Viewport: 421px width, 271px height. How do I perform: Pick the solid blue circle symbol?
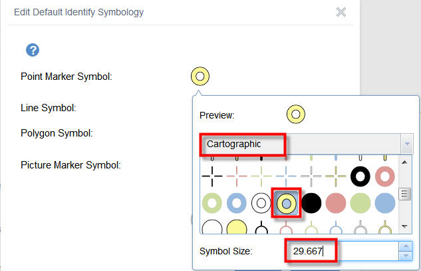pos(384,202)
